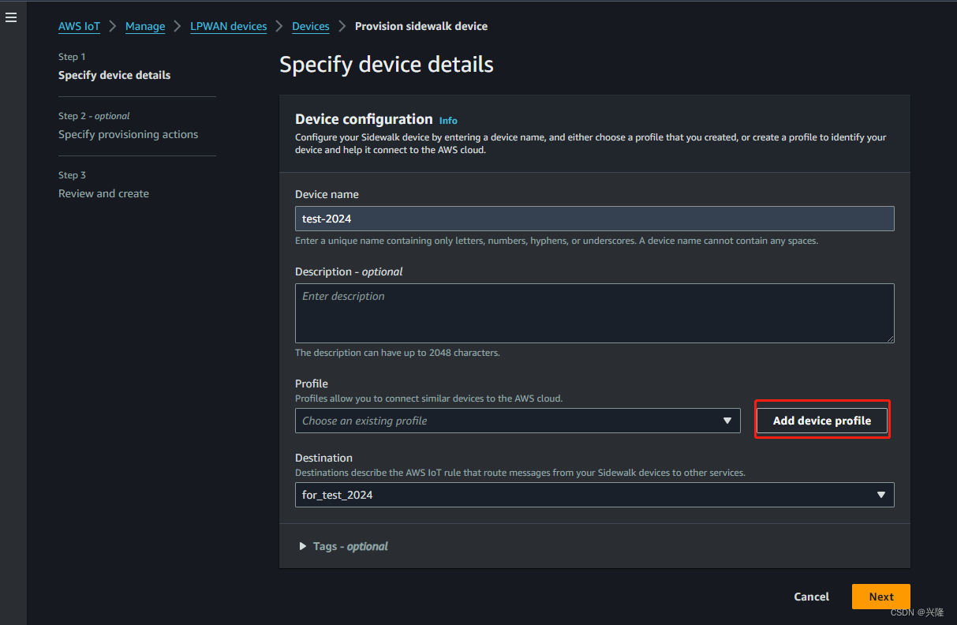The image size is (957, 625).
Task: Click the Description optional label
Action: click(349, 271)
